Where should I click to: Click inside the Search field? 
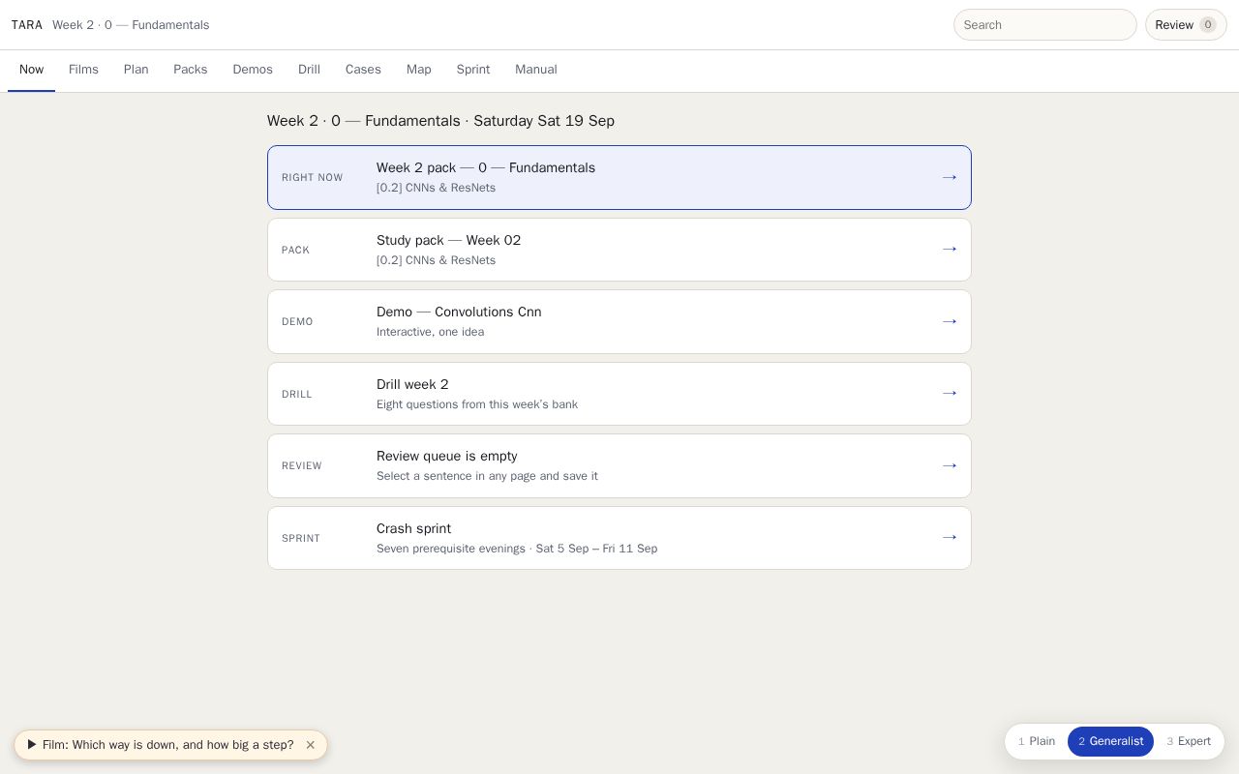coord(1045,25)
